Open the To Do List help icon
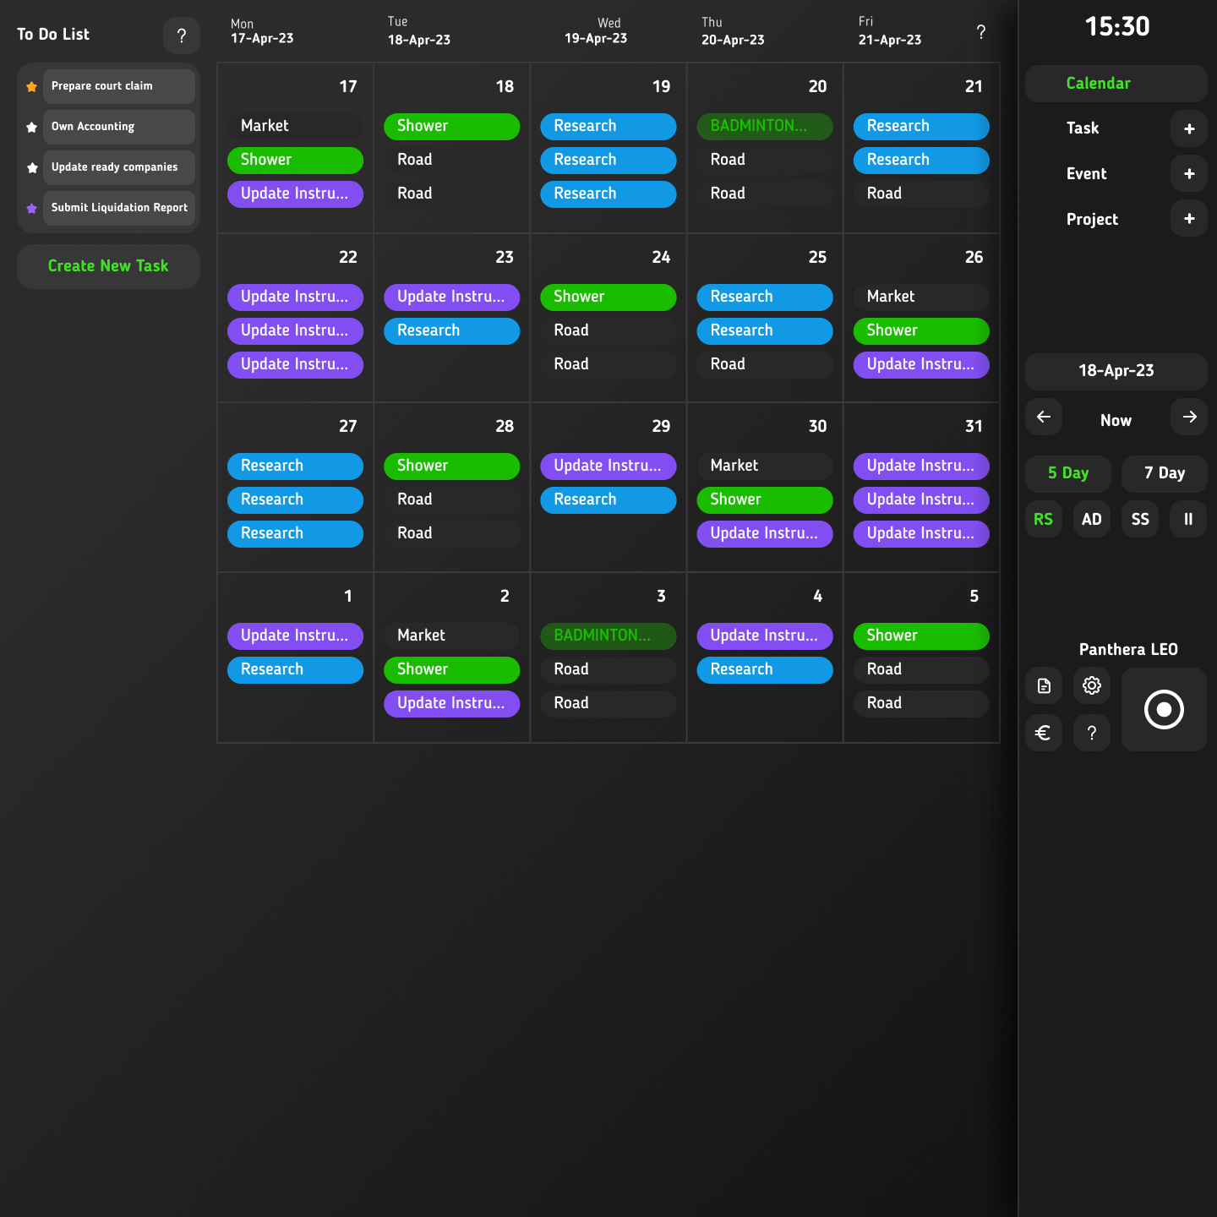Viewport: 1217px width, 1217px height. [181, 35]
